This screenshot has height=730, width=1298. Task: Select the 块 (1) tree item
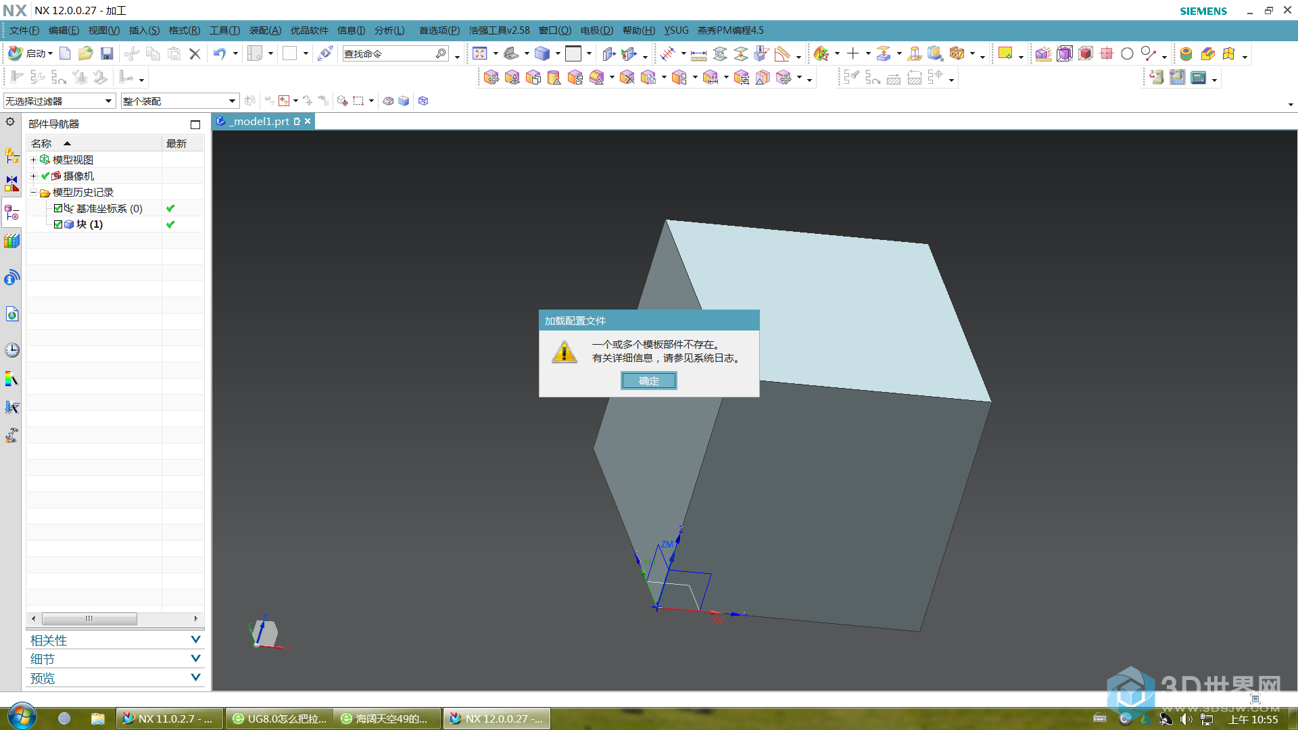89,224
